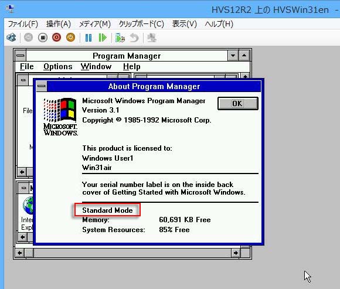Click the Enhanced session toolbar icon

click(152, 38)
